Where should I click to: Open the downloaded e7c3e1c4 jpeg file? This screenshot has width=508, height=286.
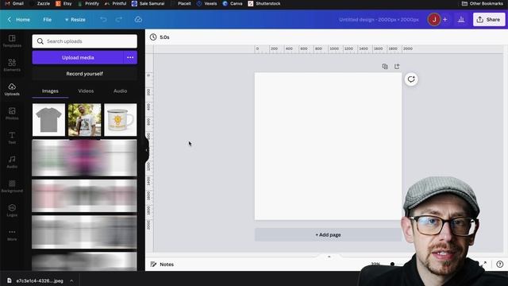point(35,280)
